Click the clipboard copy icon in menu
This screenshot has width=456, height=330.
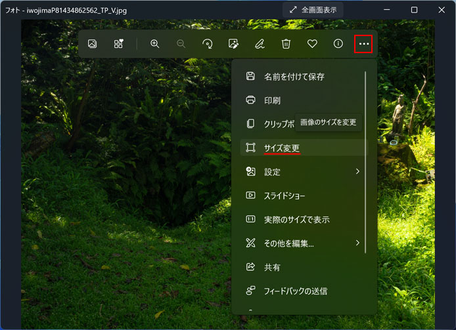point(250,123)
